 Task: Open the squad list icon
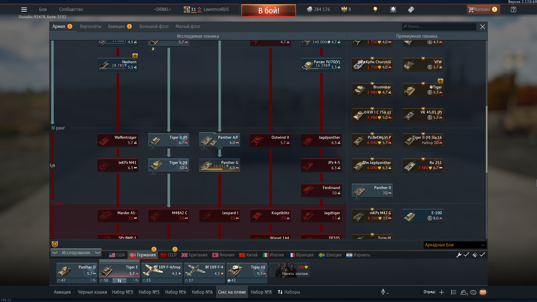point(454,292)
